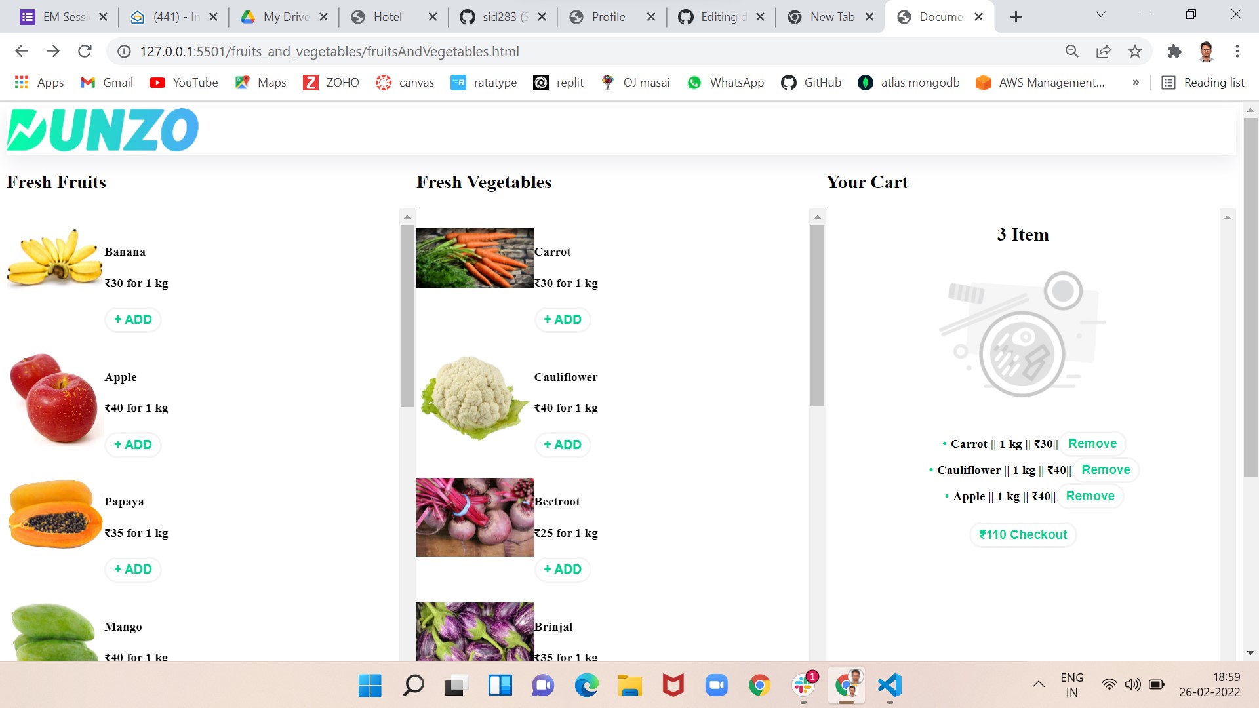The width and height of the screenshot is (1259, 708).
Task: Click the Beetroot product image
Action: point(475,517)
